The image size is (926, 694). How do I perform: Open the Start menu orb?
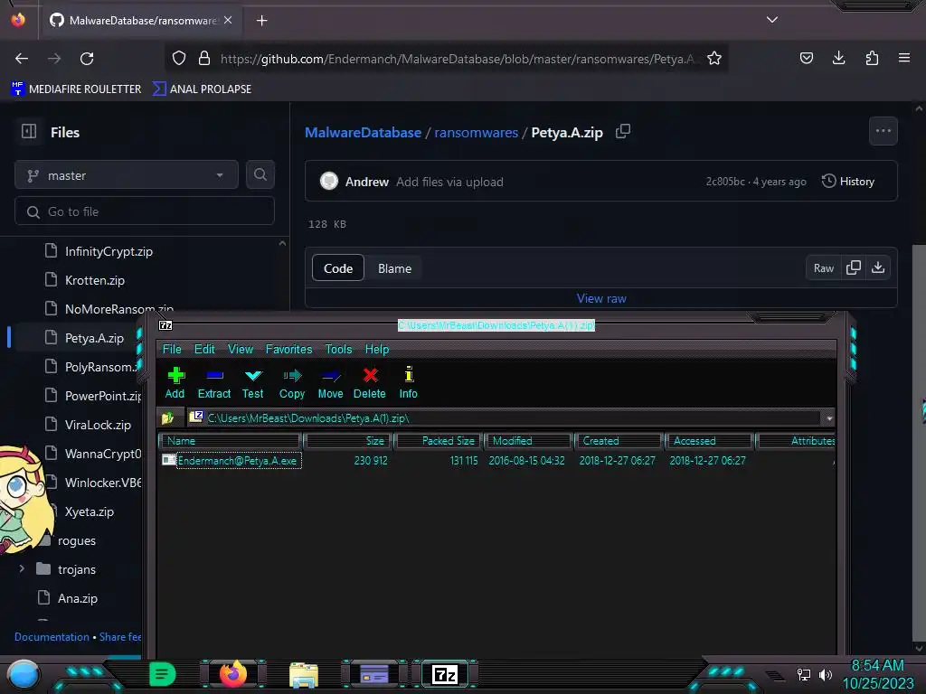[23, 674]
